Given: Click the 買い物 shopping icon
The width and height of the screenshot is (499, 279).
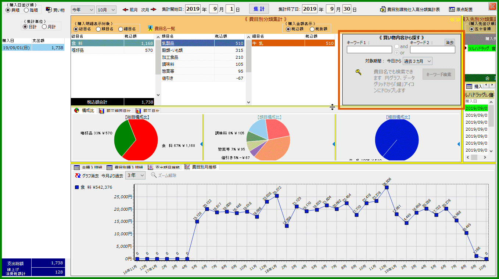Looking at the screenshot, I should 49,10.
